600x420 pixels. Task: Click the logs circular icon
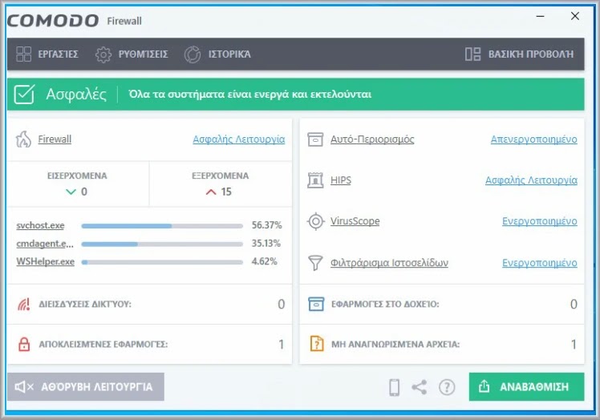click(x=193, y=55)
